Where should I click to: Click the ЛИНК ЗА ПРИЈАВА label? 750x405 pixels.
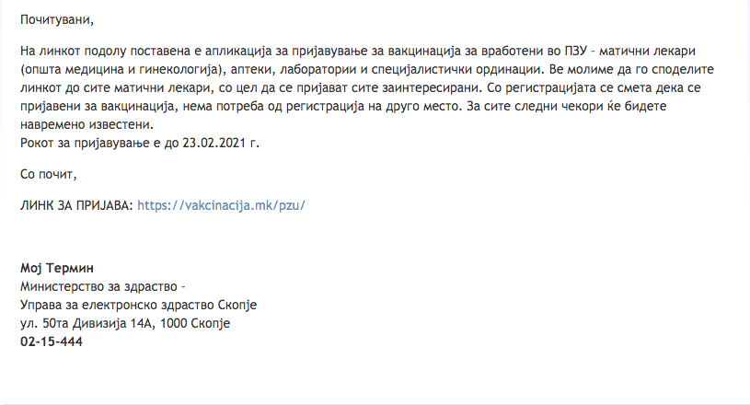pyautogui.click(x=76, y=205)
